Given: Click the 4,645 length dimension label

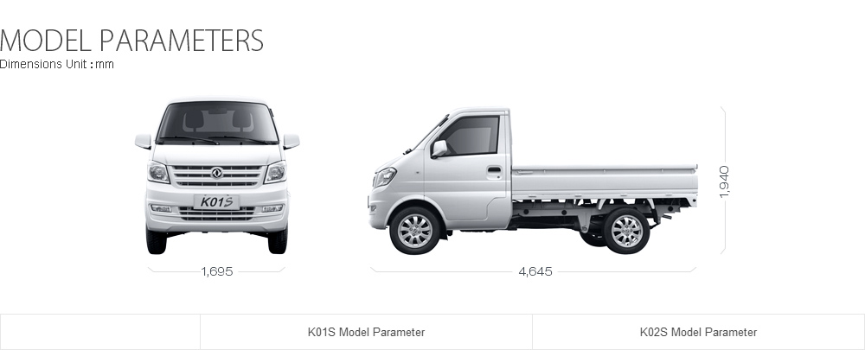Looking at the screenshot, I should pos(535,271).
